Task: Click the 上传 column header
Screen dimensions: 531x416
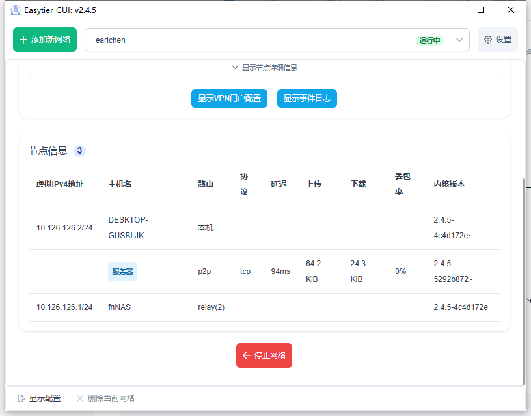Action: tap(314, 184)
